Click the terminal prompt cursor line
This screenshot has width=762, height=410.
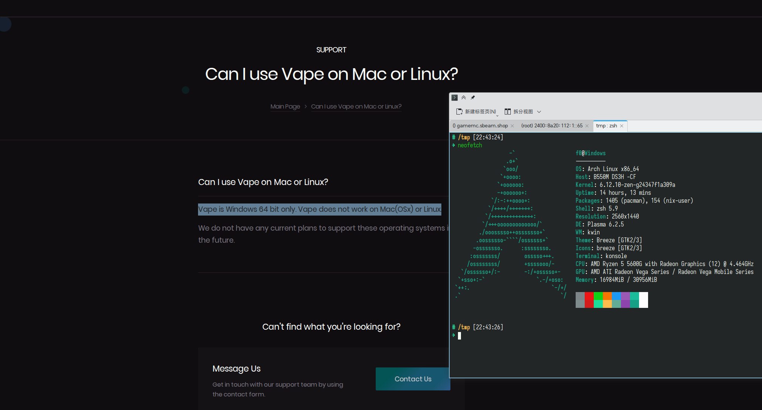(459, 335)
